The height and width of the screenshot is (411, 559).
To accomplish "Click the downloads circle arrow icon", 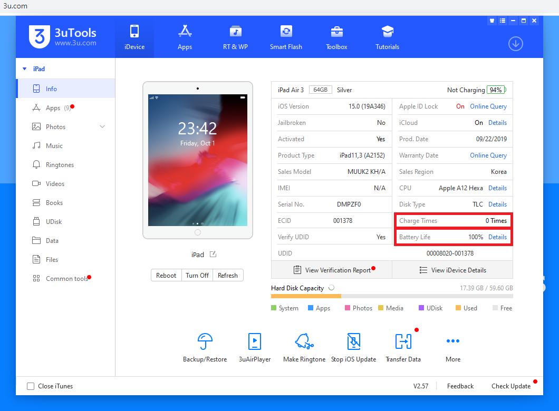I will point(516,44).
